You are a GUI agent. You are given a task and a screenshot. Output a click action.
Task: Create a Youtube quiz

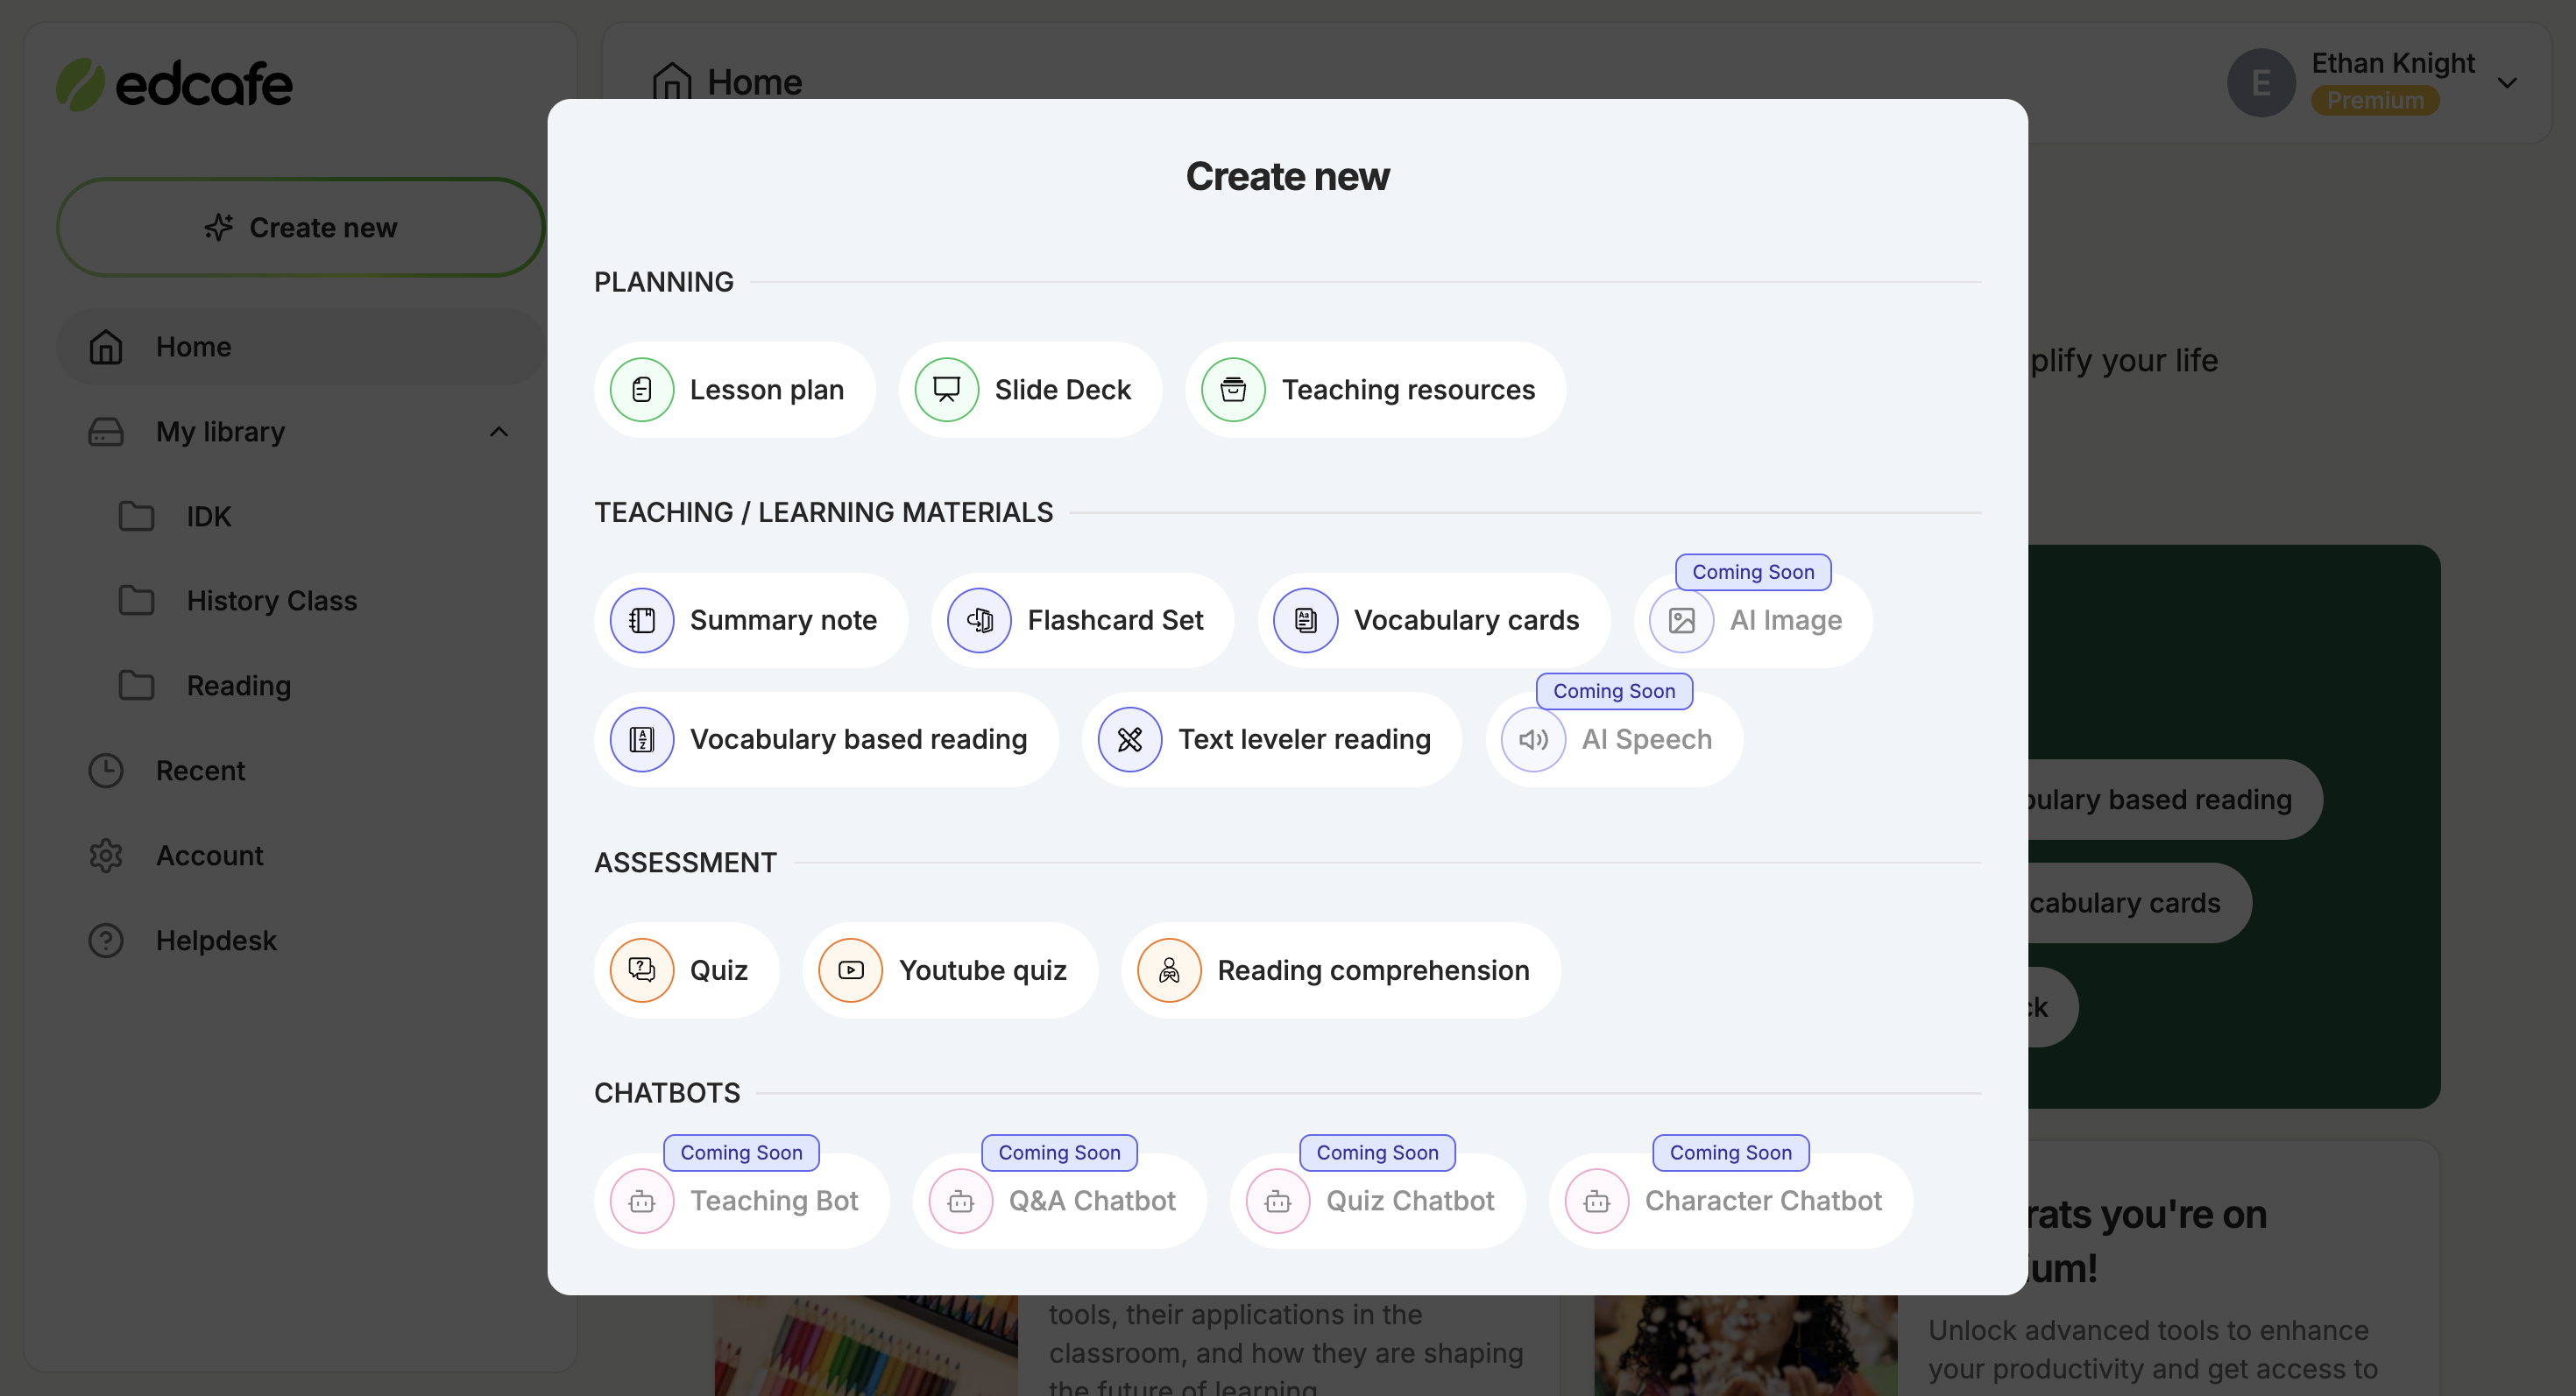[x=950, y=970]
